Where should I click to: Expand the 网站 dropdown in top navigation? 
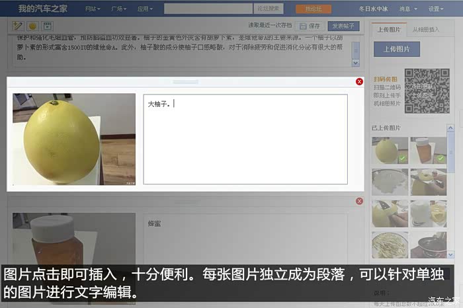(93, 9)
